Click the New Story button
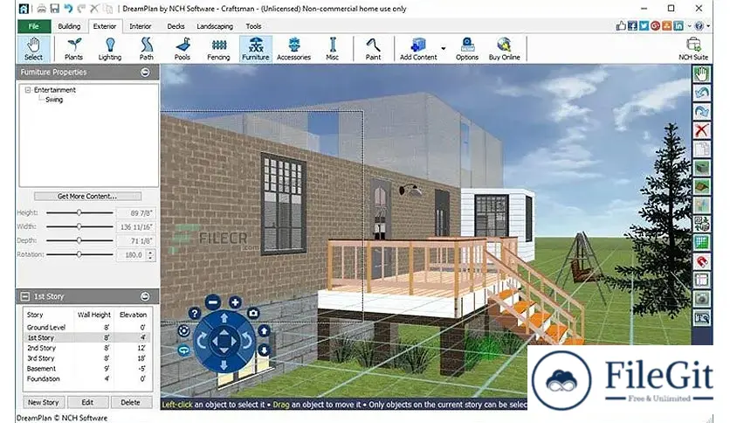This screenshot has height=423, width=730. coord(44,402)
